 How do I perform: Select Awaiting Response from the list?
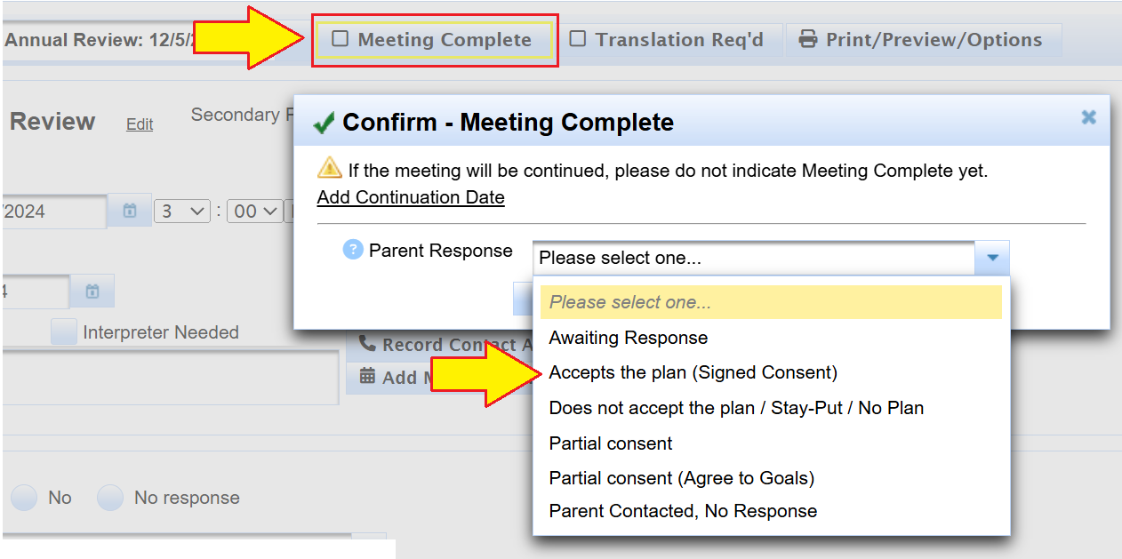[x=628, y=338]
